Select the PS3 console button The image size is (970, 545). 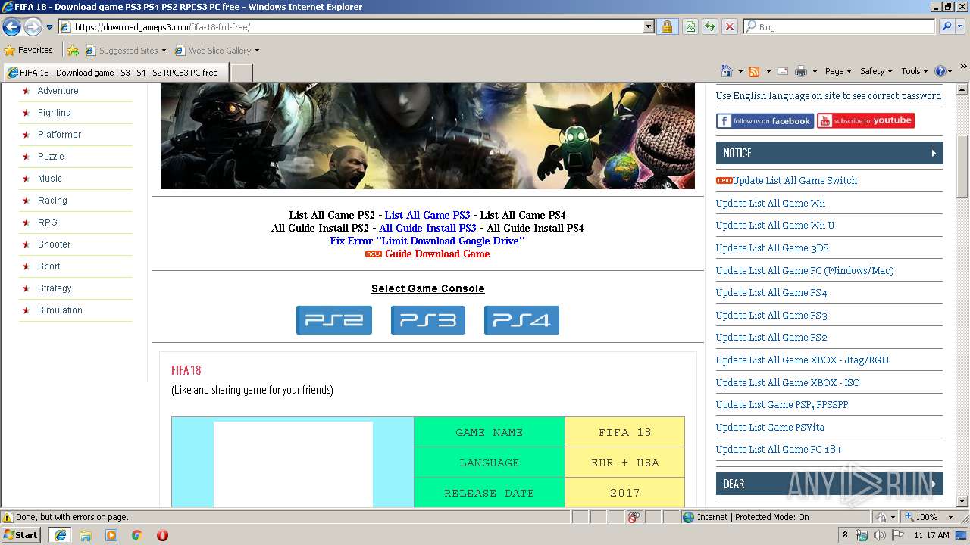pos(428,320)
